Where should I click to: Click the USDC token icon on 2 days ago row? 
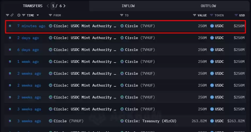[x=212, y=38]
